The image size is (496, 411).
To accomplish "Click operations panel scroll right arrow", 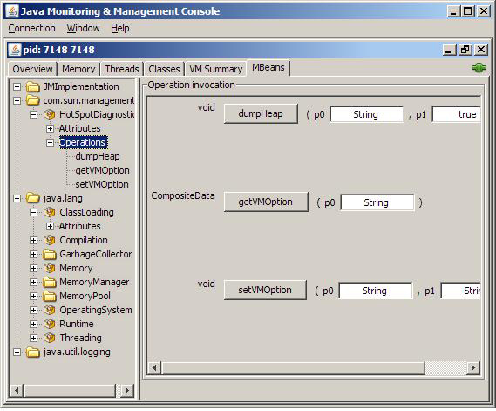I will (x=473, y=368).
